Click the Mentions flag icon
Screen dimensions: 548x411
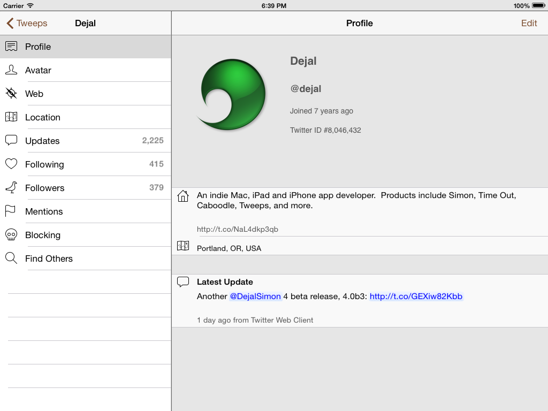[11, 211]
